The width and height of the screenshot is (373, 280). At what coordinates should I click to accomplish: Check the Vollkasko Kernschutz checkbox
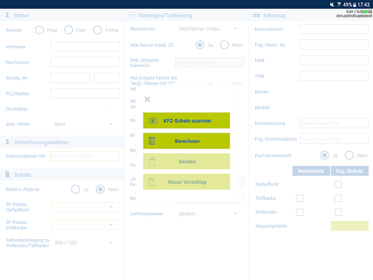coord(299,212)
